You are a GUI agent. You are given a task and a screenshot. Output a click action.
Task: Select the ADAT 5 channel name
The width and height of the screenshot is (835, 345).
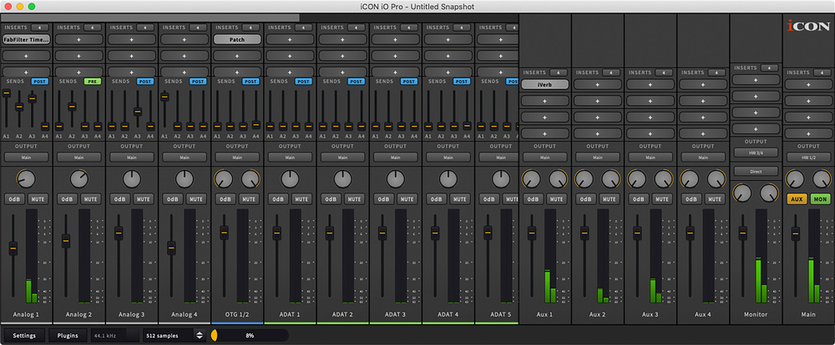[500, 315]
